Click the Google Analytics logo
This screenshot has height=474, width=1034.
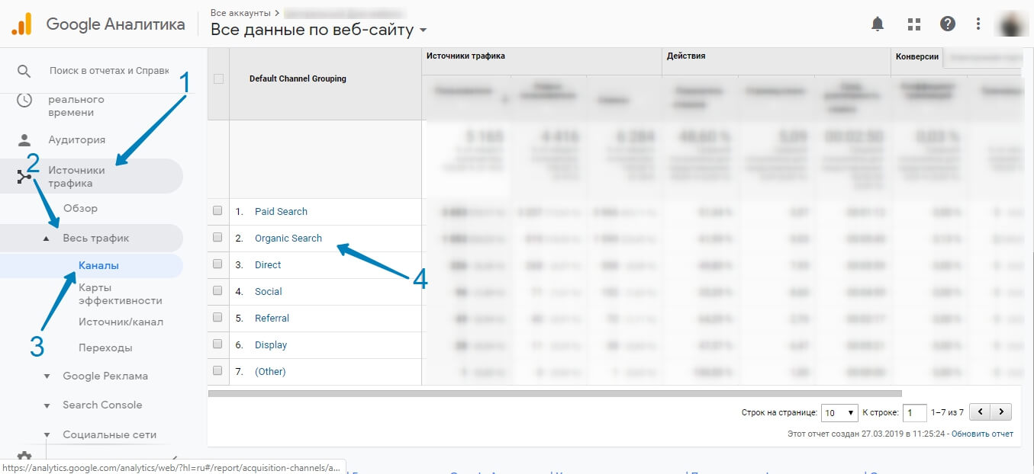pyautogui.click(x=21, y=24)
